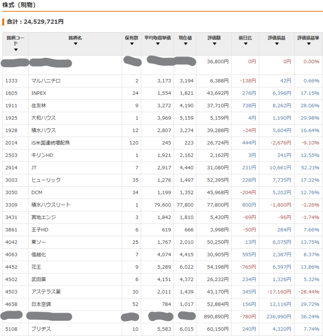Click 前日比 cell 800円

click(249, 205)
